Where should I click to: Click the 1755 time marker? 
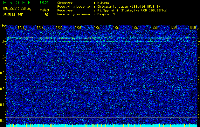point(97,27)
